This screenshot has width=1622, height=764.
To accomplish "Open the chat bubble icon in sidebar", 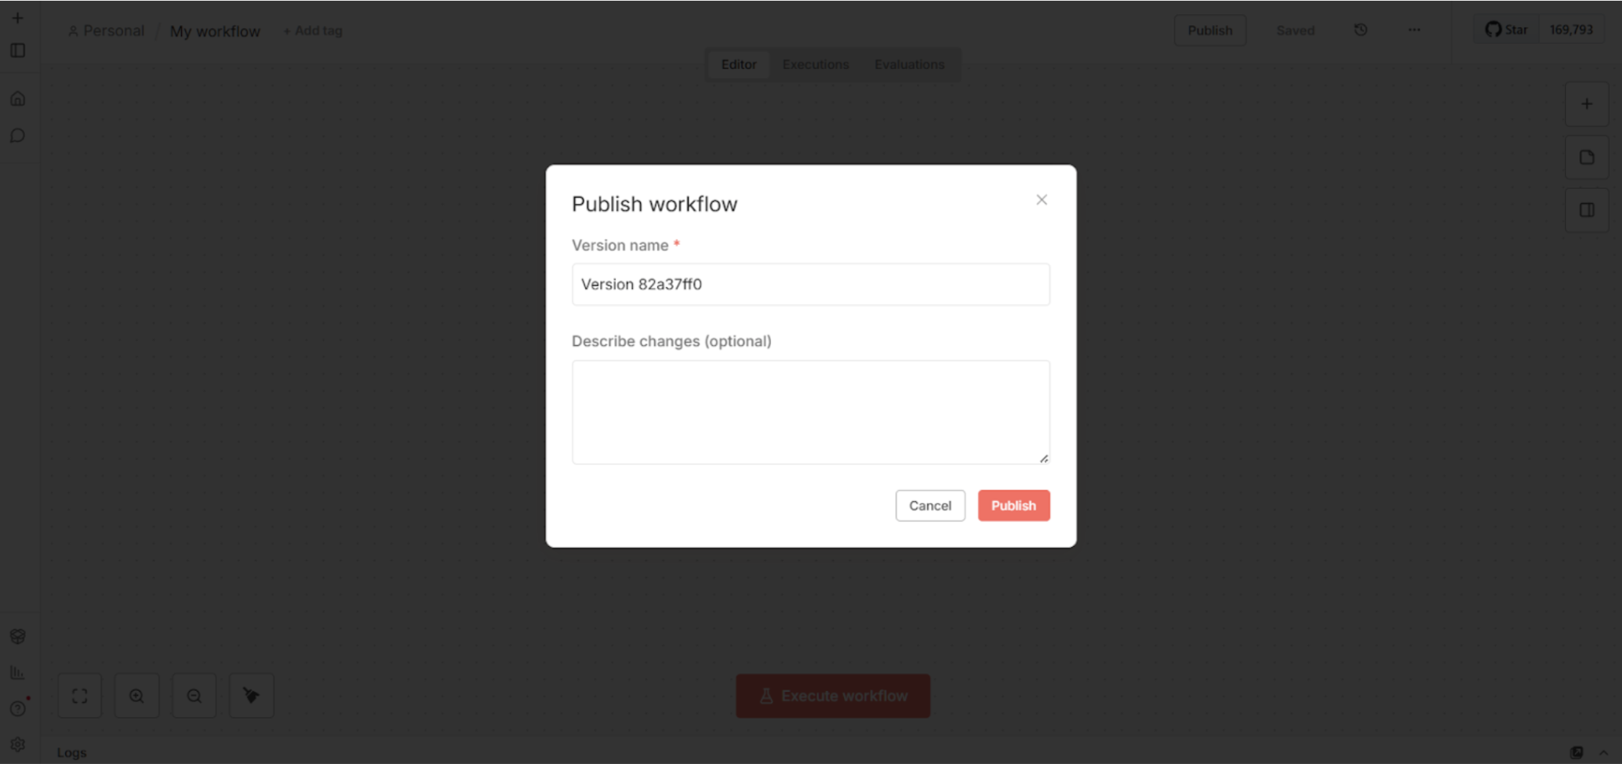I will 17,136.
